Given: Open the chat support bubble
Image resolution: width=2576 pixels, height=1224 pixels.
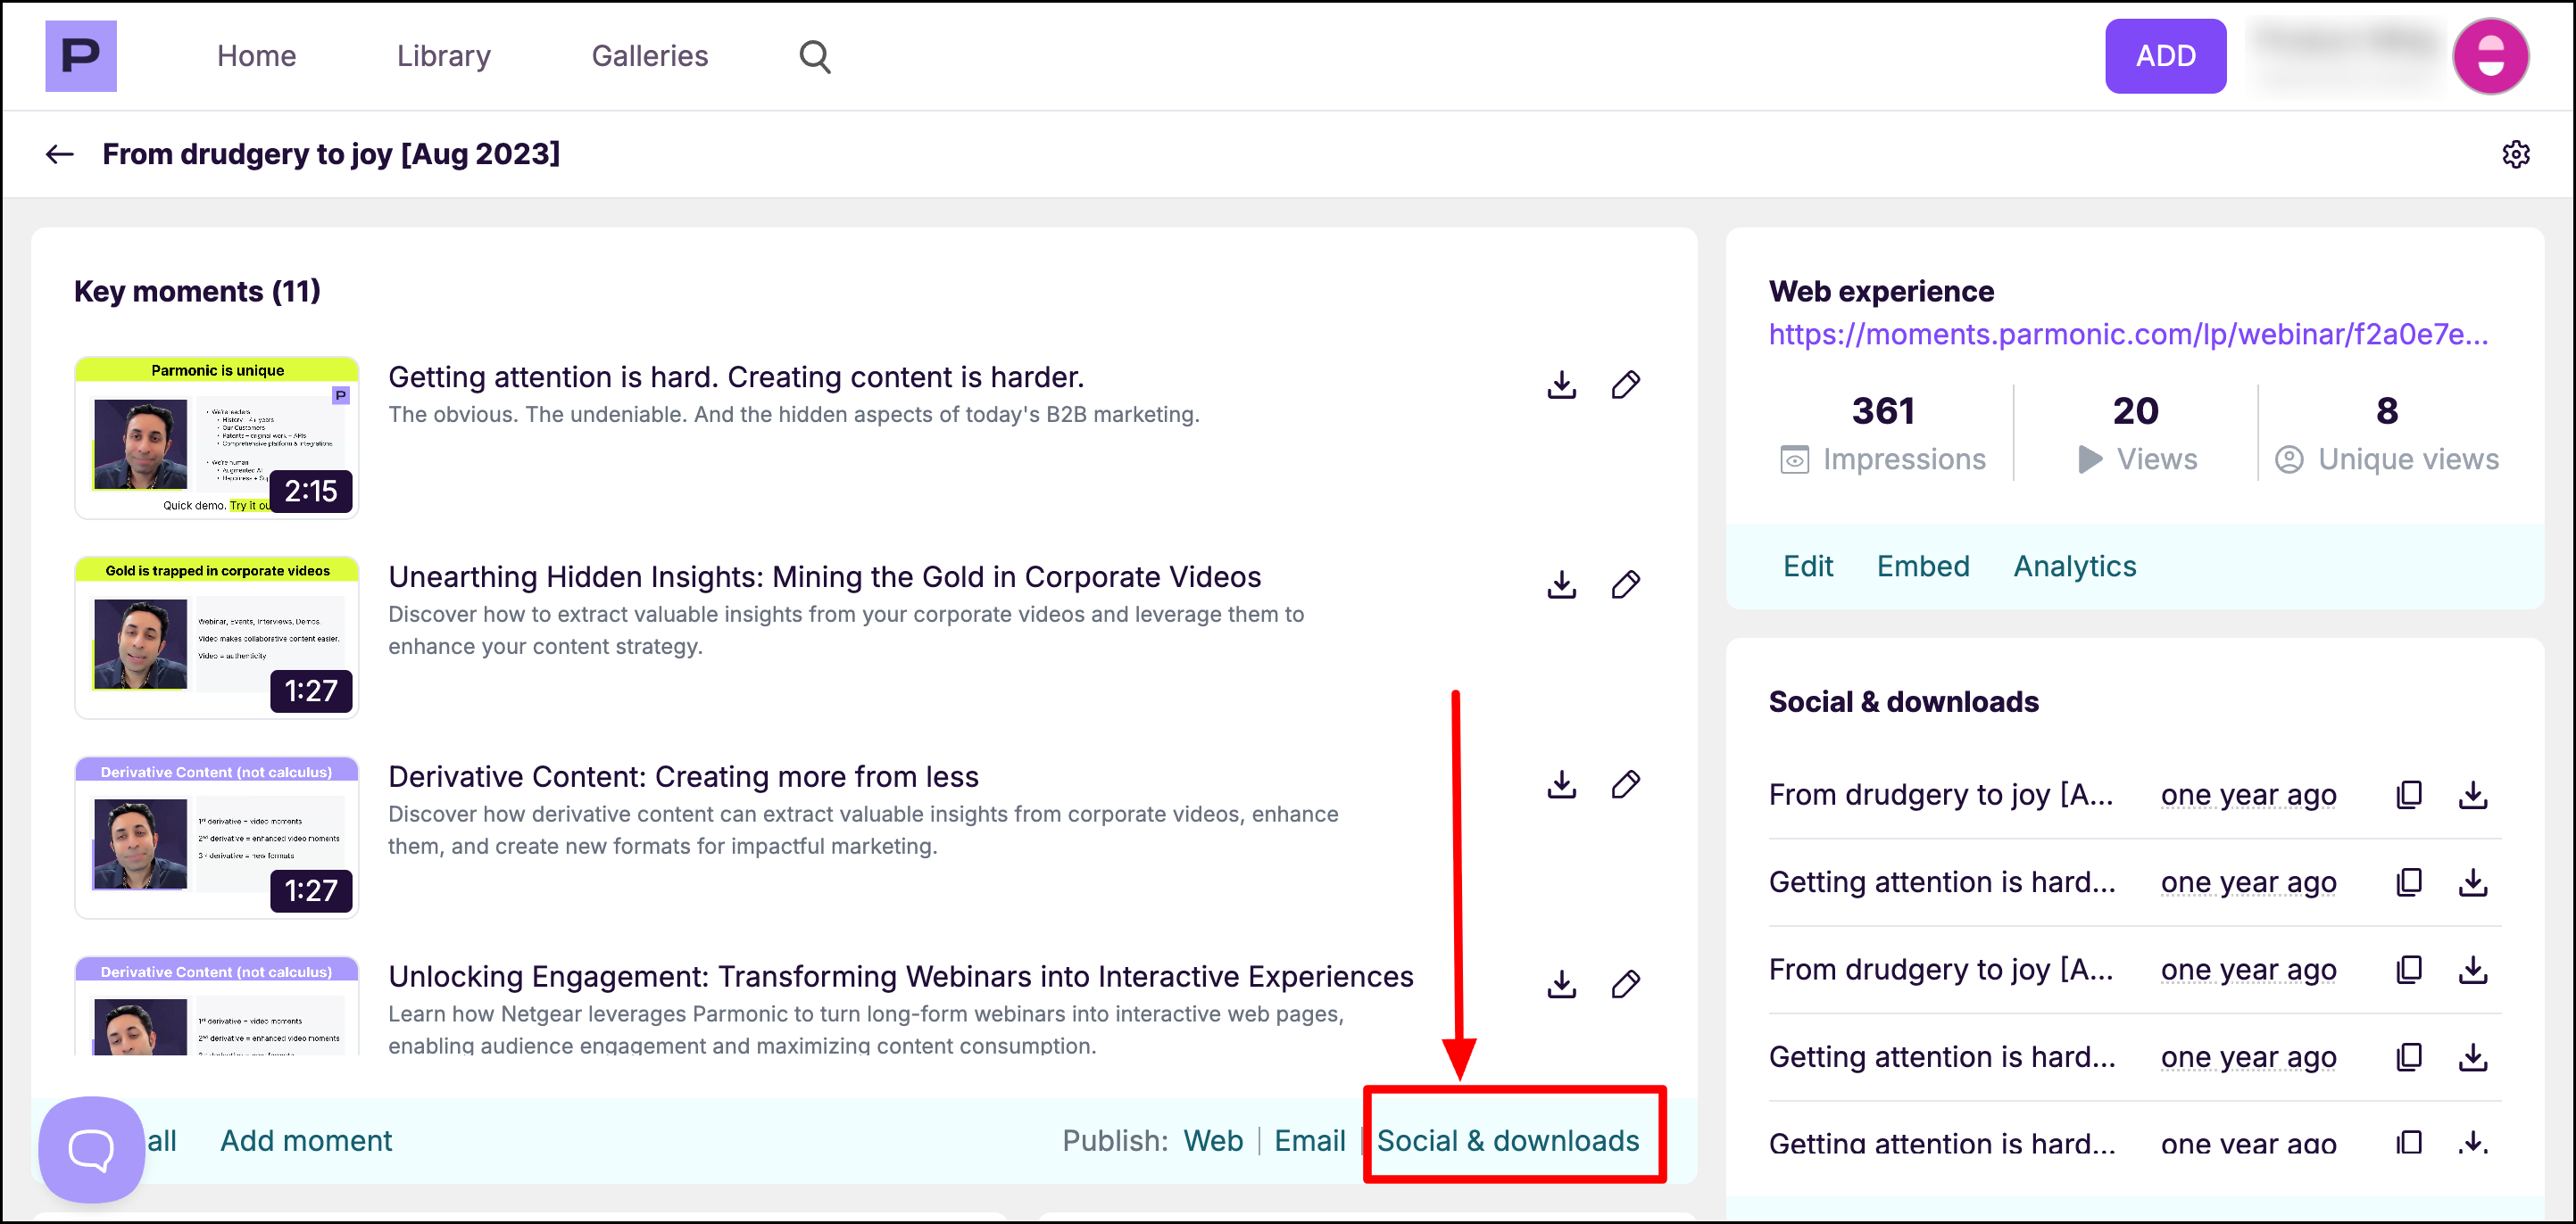Looking at the screenshot, I should [91, 1149].
